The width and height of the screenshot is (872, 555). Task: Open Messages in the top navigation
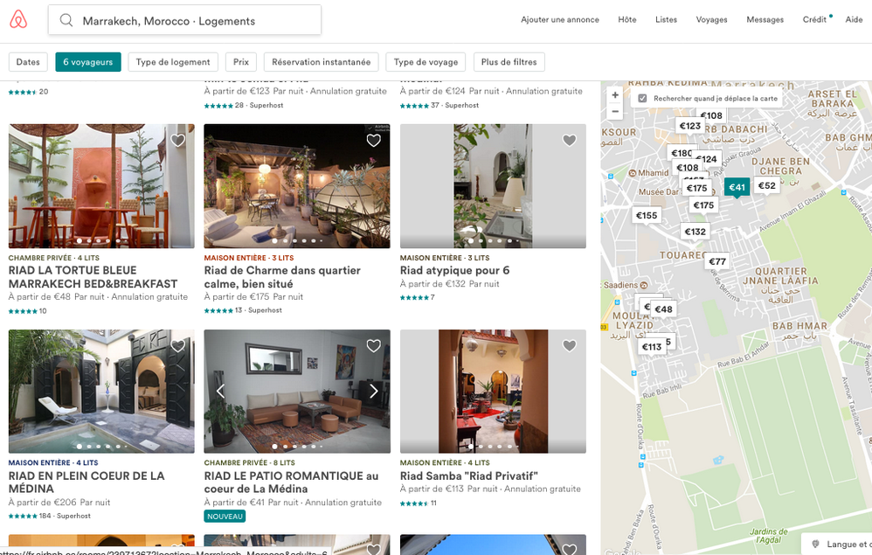pos(765,19)
